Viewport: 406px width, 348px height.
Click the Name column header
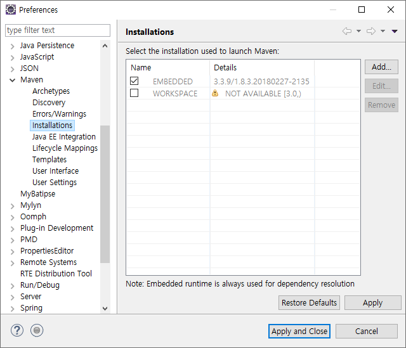[x=168, y=68]
